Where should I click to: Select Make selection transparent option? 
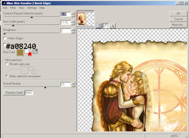7,76
